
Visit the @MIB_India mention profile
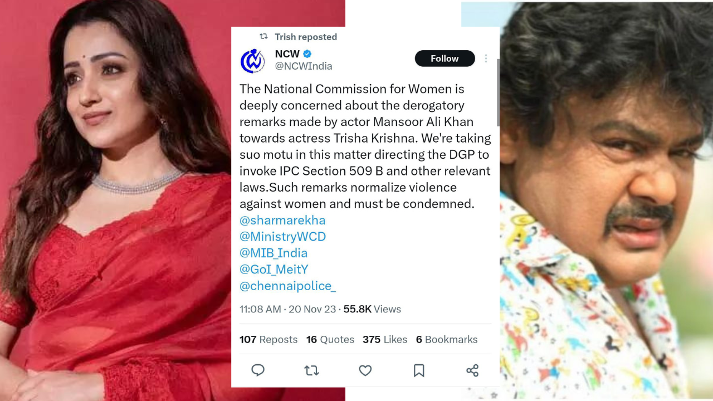point(274,253)
